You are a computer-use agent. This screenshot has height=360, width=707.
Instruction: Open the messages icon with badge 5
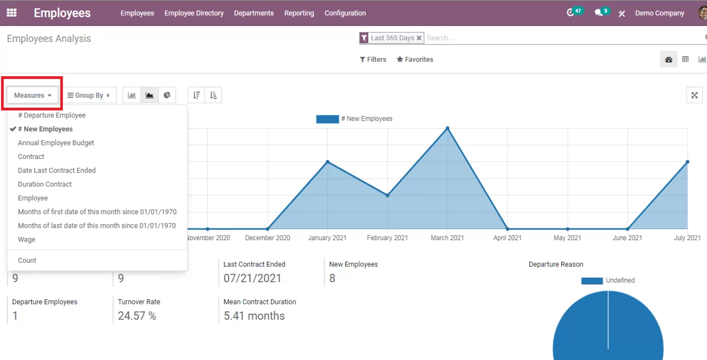point(602,12)
